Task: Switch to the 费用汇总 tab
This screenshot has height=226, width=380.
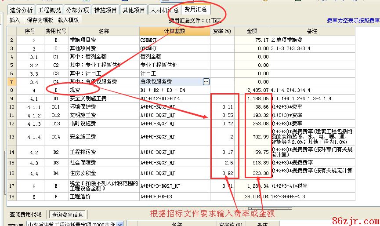Action: click(x=196, y=9)
